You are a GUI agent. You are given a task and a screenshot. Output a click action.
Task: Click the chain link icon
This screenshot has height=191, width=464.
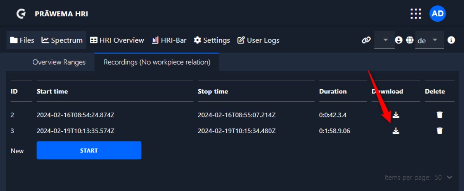point(366,40)
